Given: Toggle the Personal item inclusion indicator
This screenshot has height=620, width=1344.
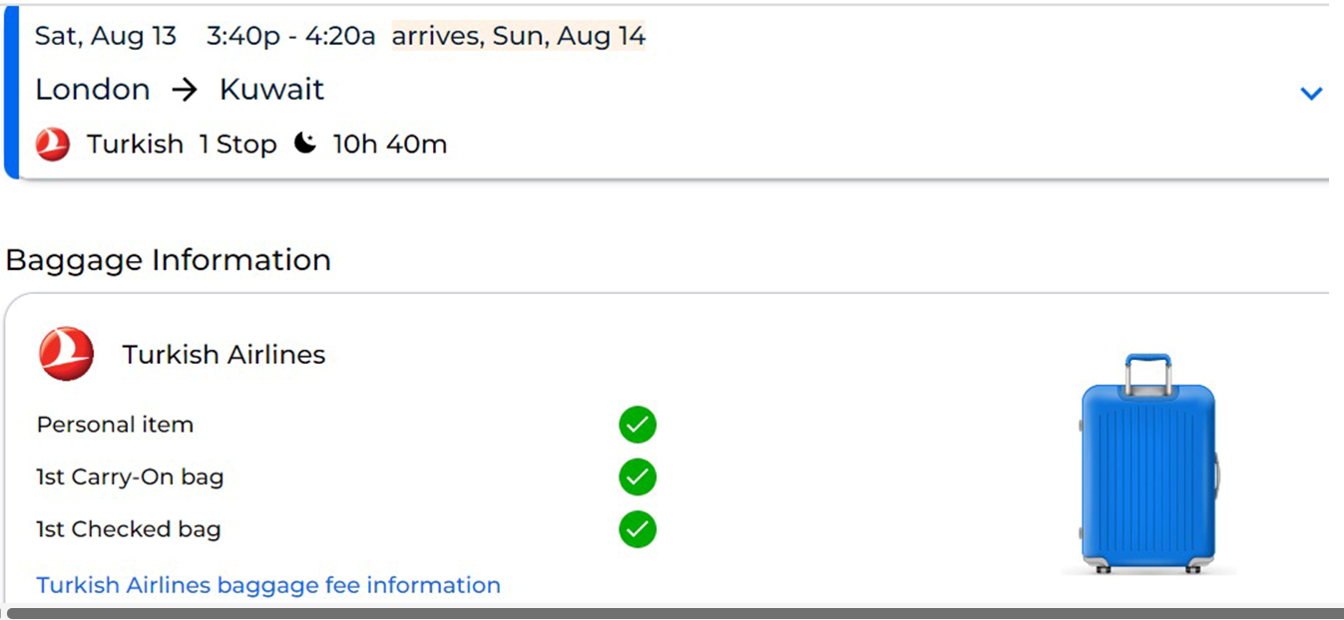Looking at the screenshot, I should 637,425.
